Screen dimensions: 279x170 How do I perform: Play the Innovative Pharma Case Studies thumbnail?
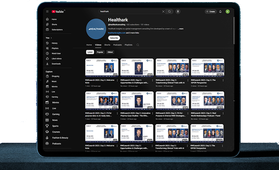tap(137, 101)
